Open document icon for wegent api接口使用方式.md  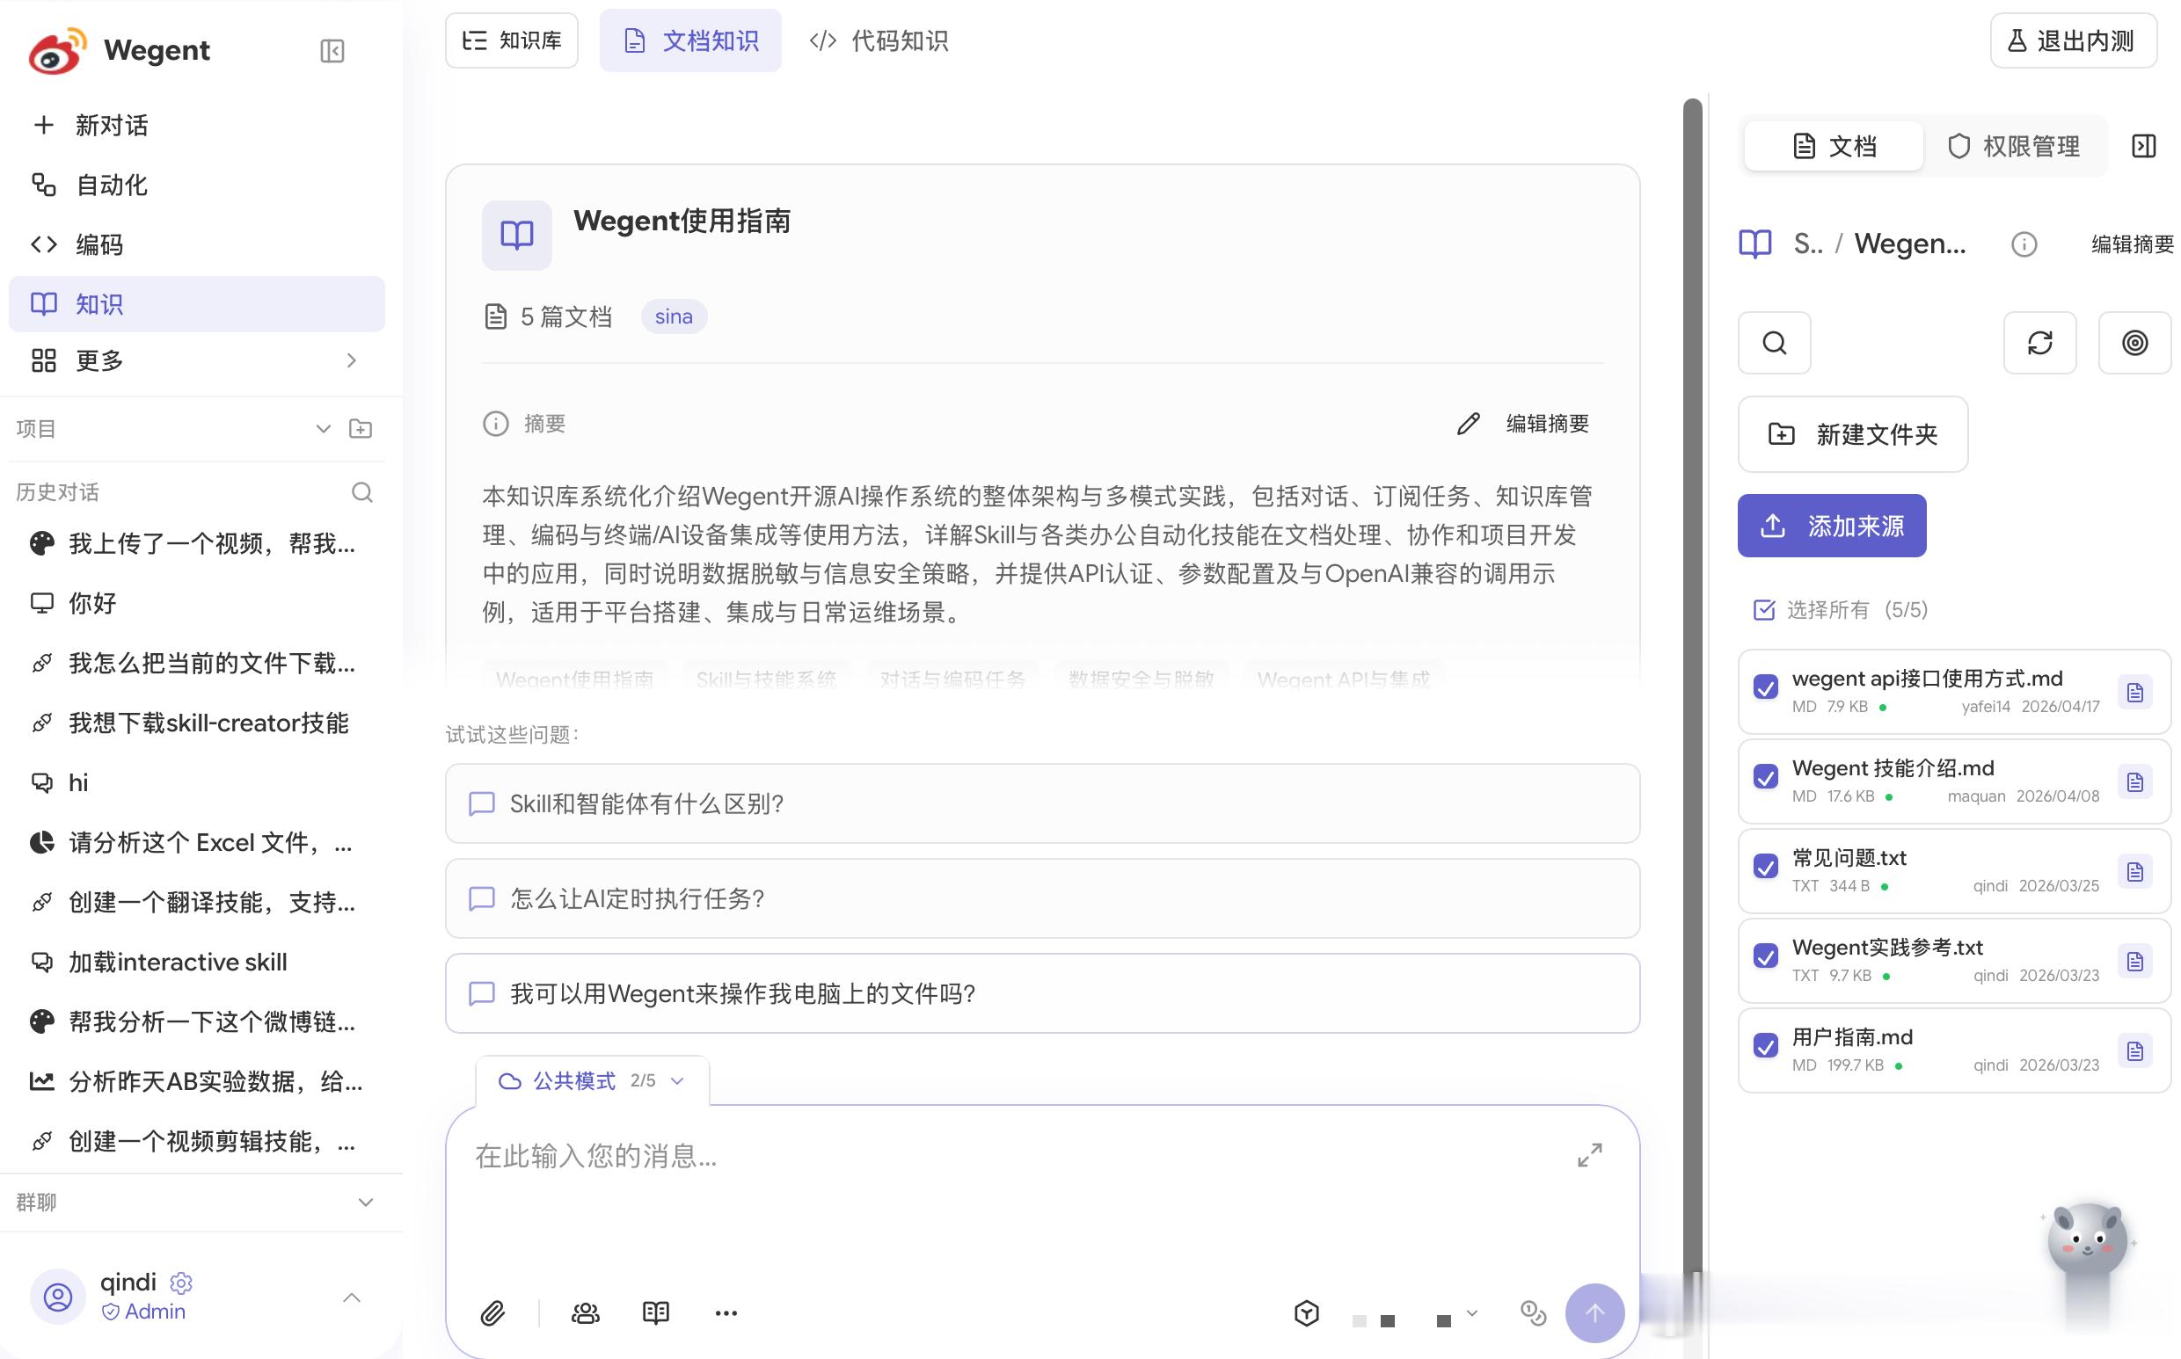click(2135, 693)
